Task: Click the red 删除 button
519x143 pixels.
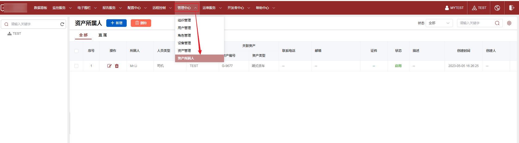Action: point(141,23)
